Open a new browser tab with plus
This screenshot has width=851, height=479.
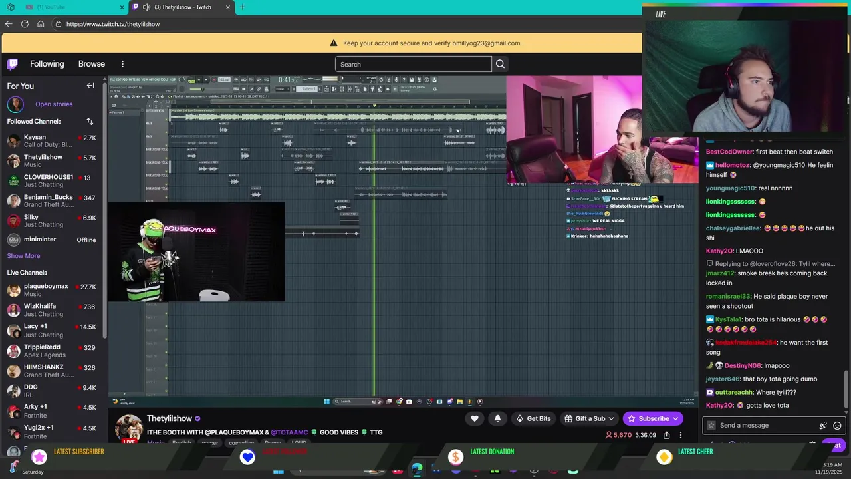[x=242, y=7]
